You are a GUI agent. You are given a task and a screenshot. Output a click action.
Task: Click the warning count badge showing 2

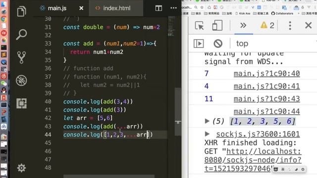(267, 25)
